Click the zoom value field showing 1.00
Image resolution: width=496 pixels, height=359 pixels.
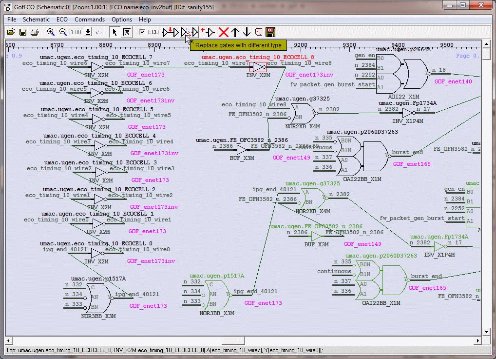tap(76, 32)
